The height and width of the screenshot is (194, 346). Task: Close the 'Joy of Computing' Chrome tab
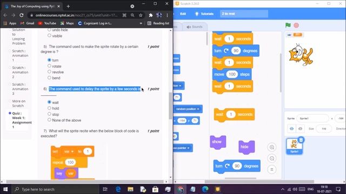[58, 6]
